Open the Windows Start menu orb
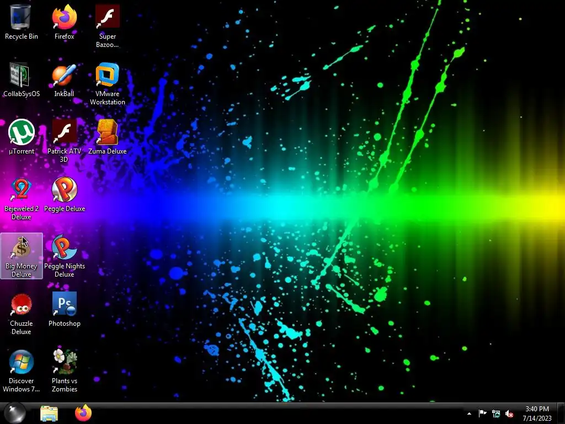The height and width of the screenshot is (424, 565). point(15,413)
